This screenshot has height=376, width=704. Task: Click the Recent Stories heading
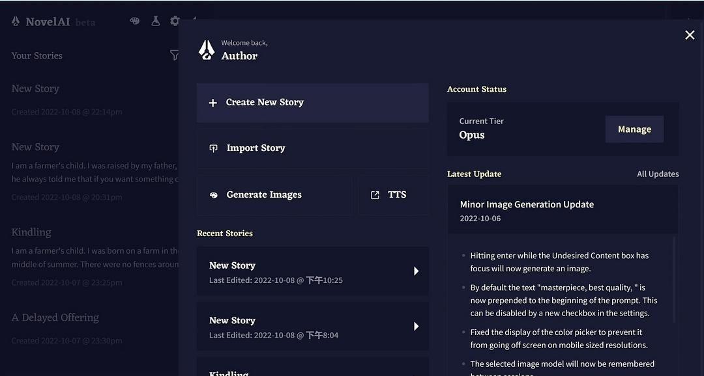point(224,234)
